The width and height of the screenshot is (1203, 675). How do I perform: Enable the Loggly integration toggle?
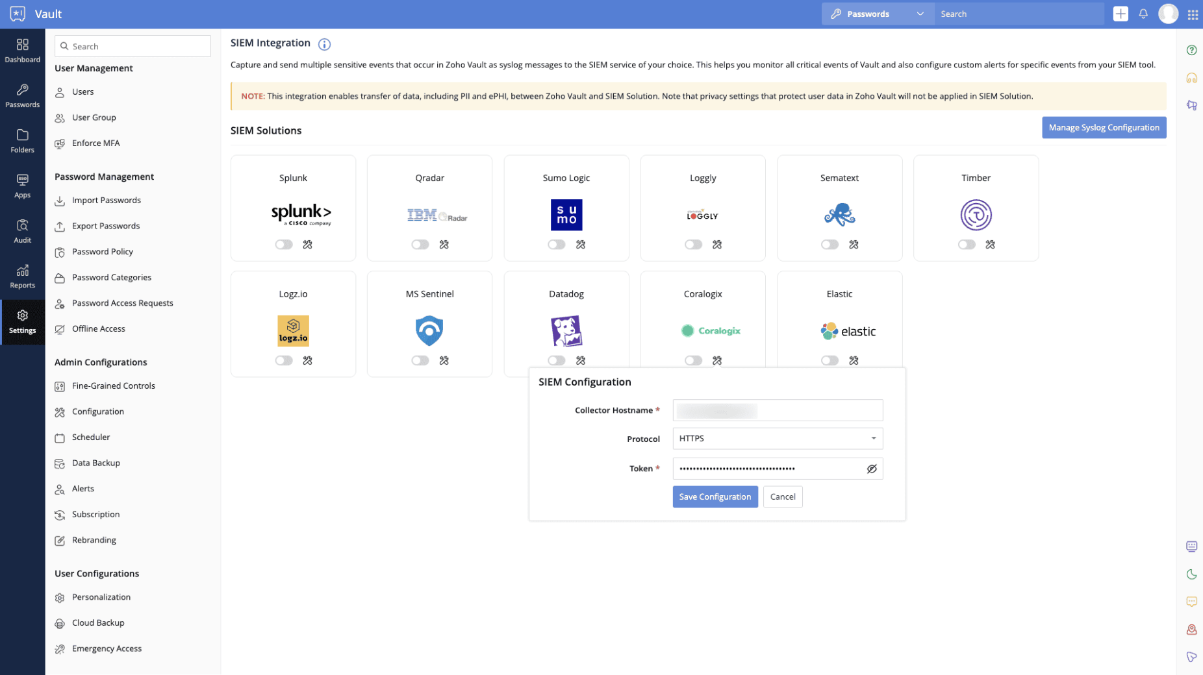693,245
